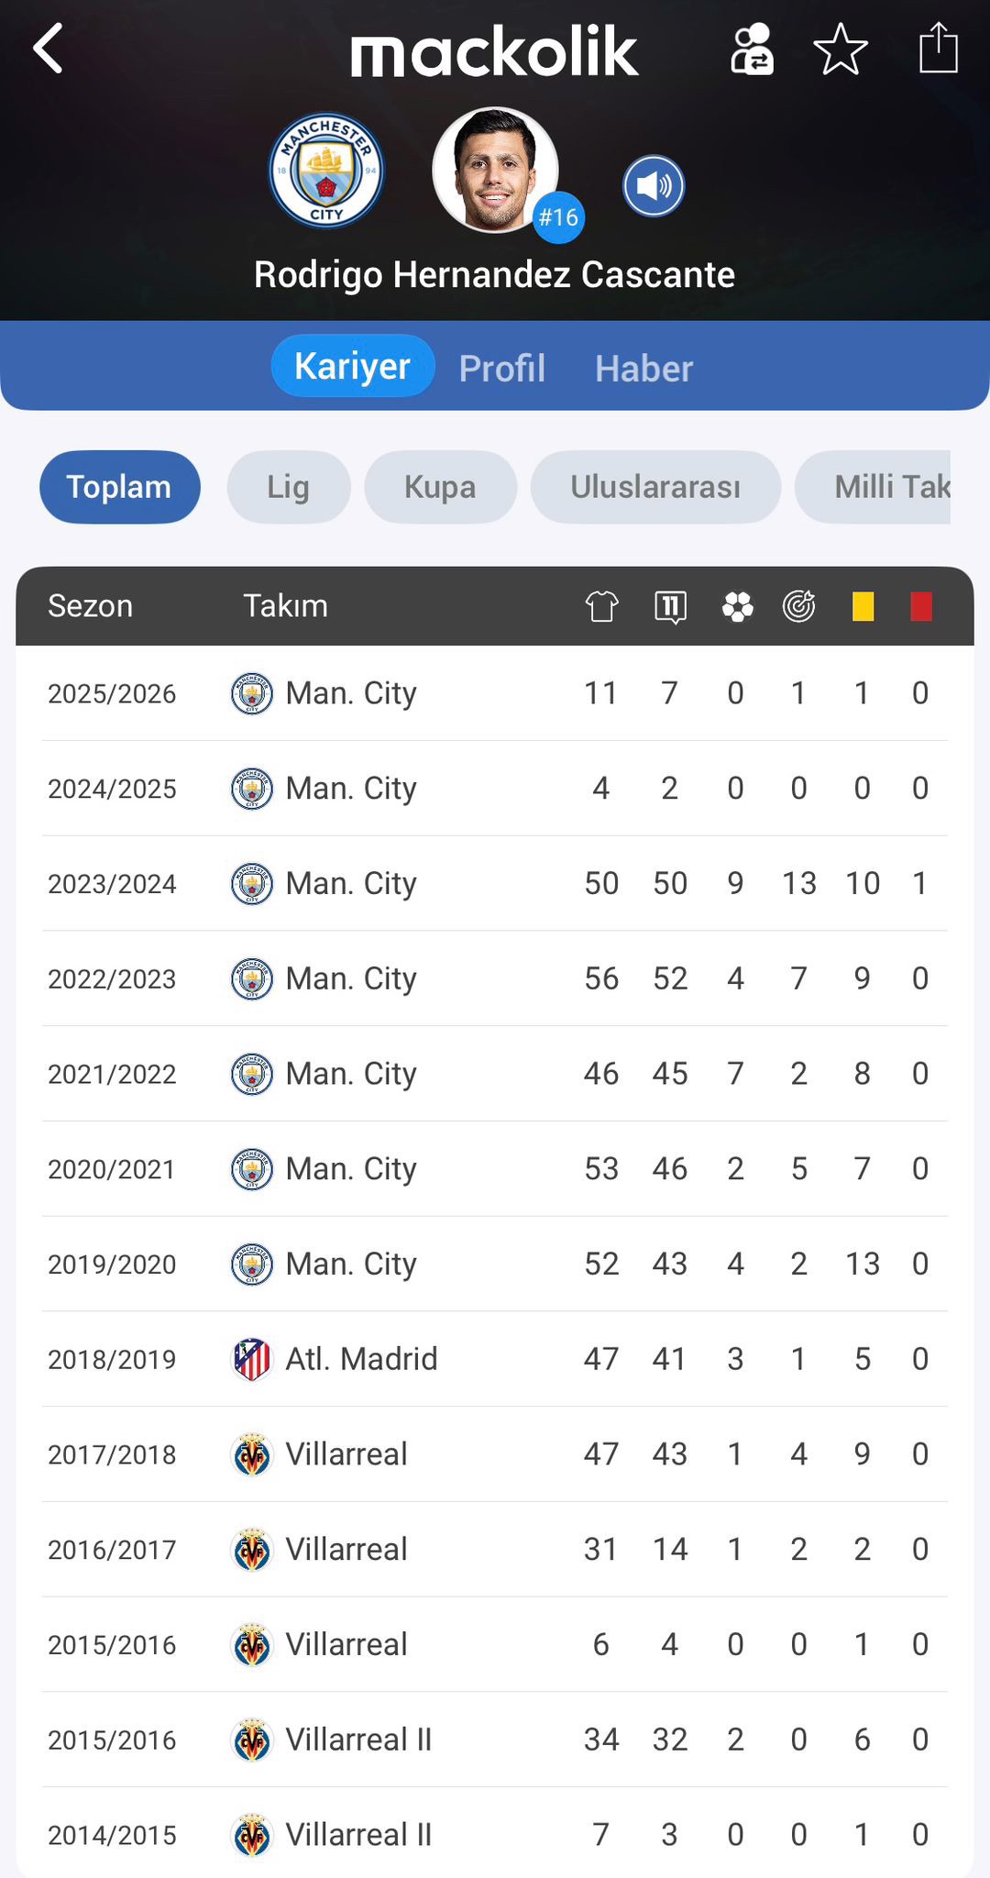Show Uluslararası competition stats
The height and width of the screenshot is (1878, 990).
pyautogui.click(x=655, y=487)
